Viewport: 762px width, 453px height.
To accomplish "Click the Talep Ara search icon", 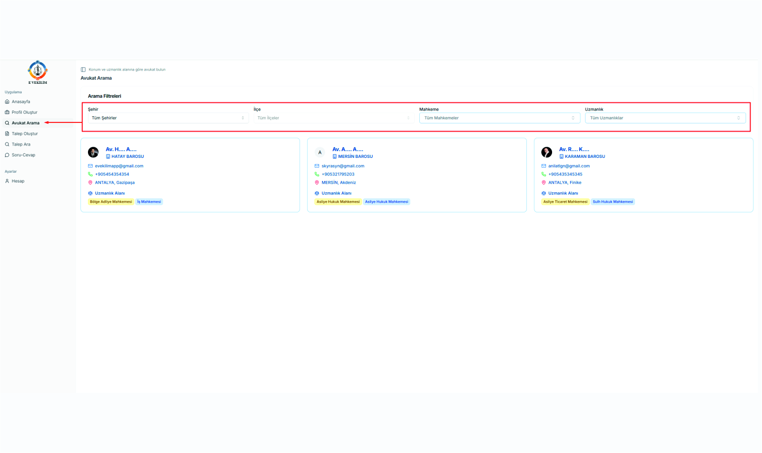I will (x=7, y=144).
